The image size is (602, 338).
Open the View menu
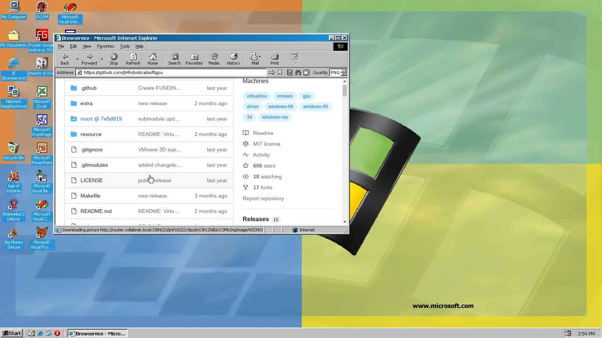click(87, 46)
